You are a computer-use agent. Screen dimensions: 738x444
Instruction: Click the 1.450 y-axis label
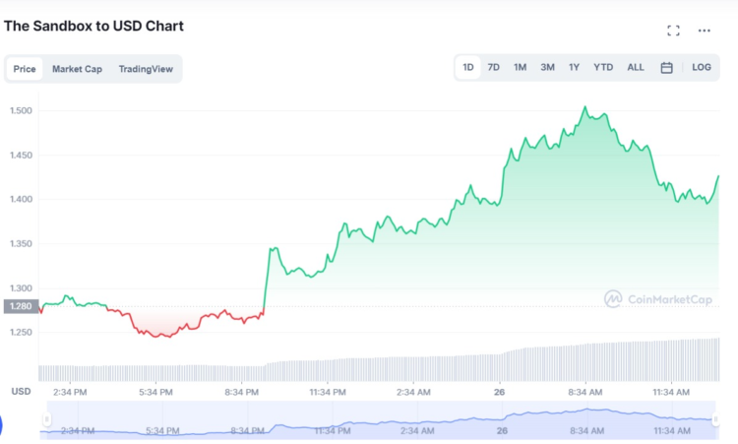[x=22, y=156]
